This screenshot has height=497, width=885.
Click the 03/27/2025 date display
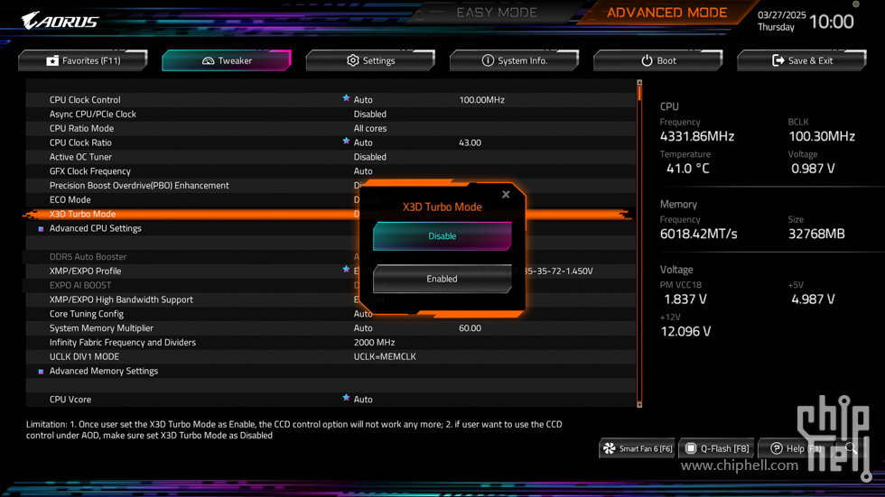click(x=781, y=15)
